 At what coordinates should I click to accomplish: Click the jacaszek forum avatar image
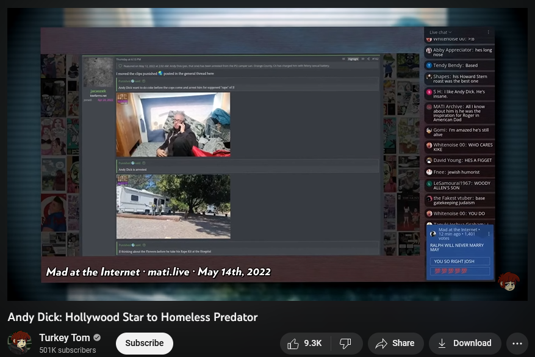(x=98, y=72)
